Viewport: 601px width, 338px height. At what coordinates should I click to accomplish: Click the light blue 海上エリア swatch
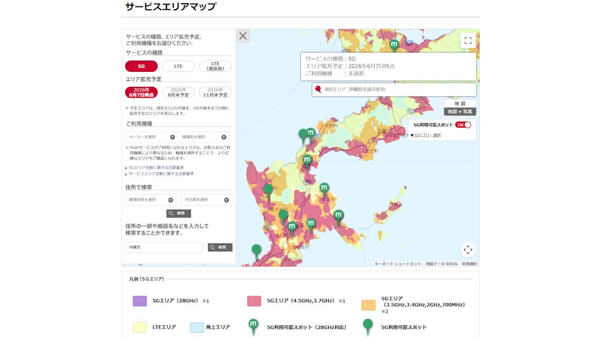197,327
